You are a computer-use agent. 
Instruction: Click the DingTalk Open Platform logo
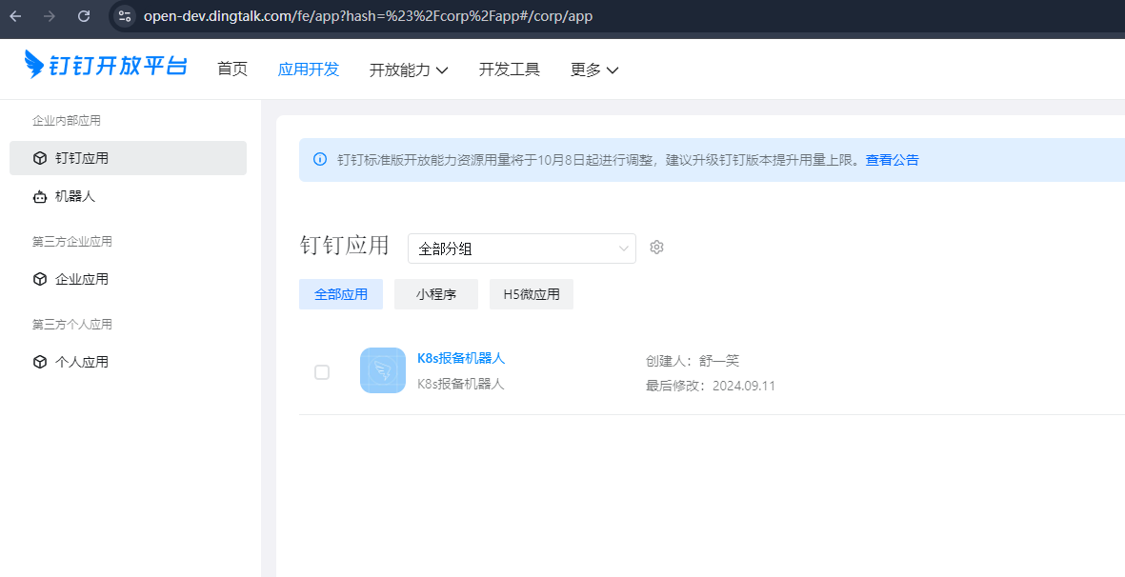click(x=106, y=66)
